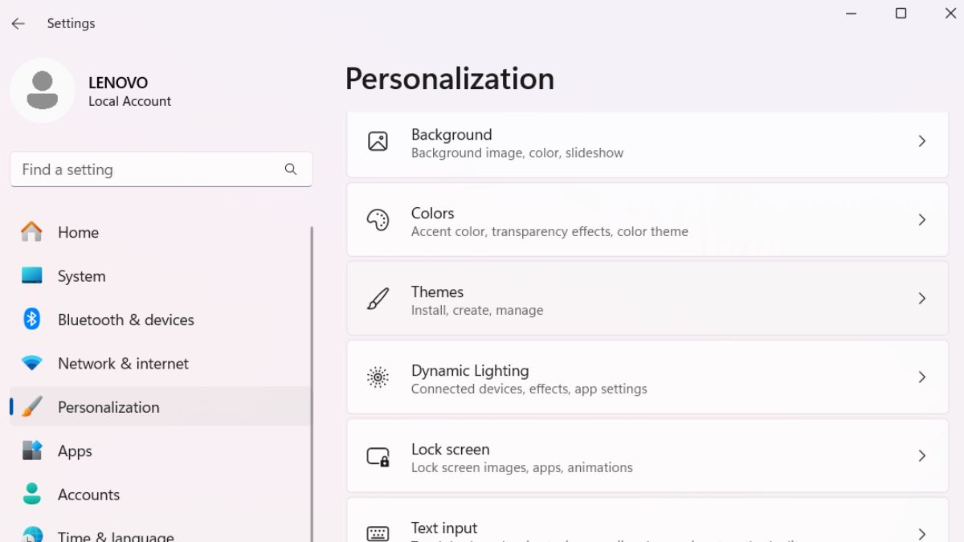Click Lock screen chevron arrow
Image resolution: width=964 pixels, height=542 pixels.
tap(922, 456)
